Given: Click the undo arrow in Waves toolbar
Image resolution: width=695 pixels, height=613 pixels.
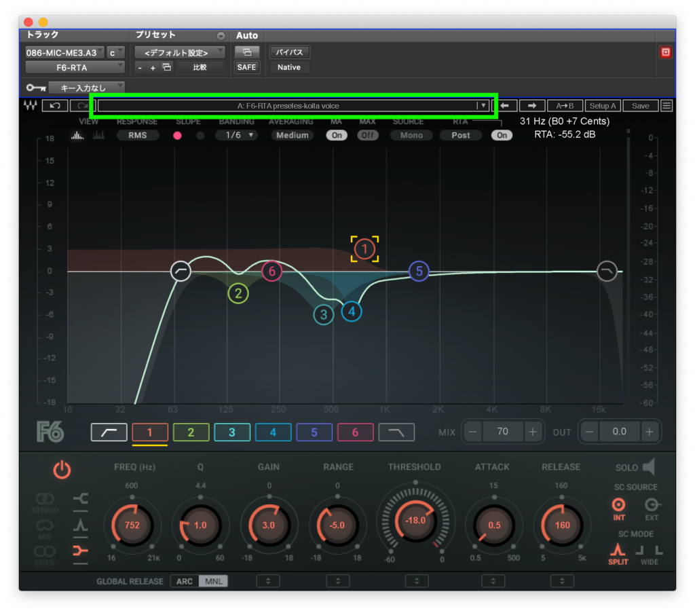Looking at the screenshot, I should pos(54,106).
